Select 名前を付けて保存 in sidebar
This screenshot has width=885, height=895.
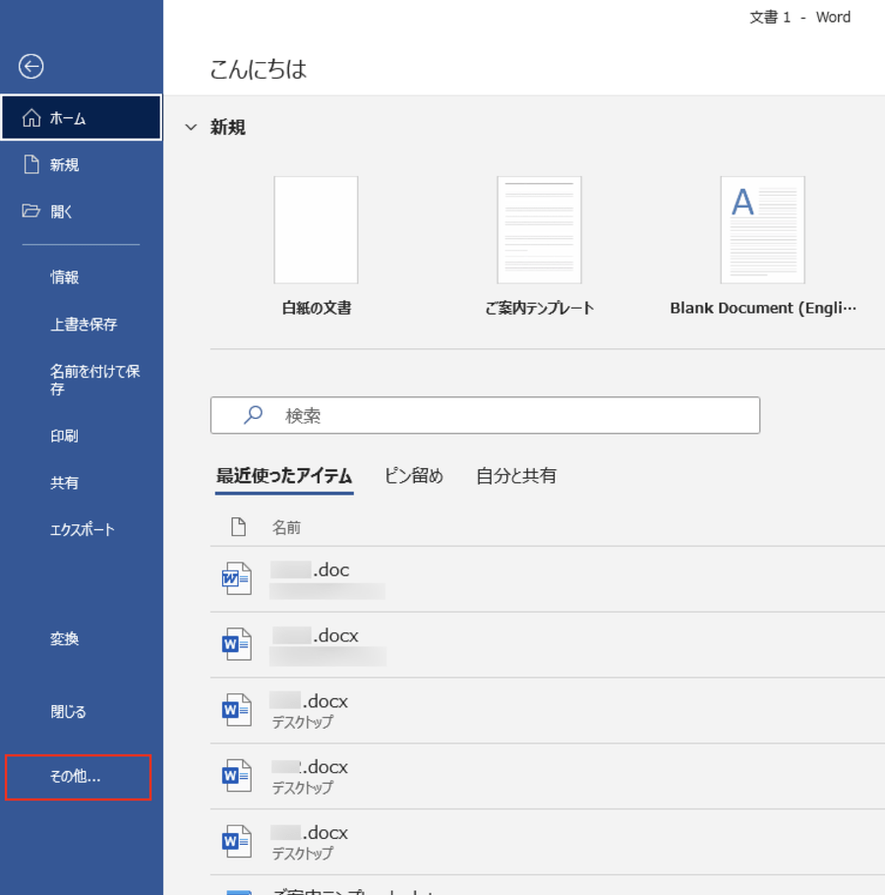(94, 380)
